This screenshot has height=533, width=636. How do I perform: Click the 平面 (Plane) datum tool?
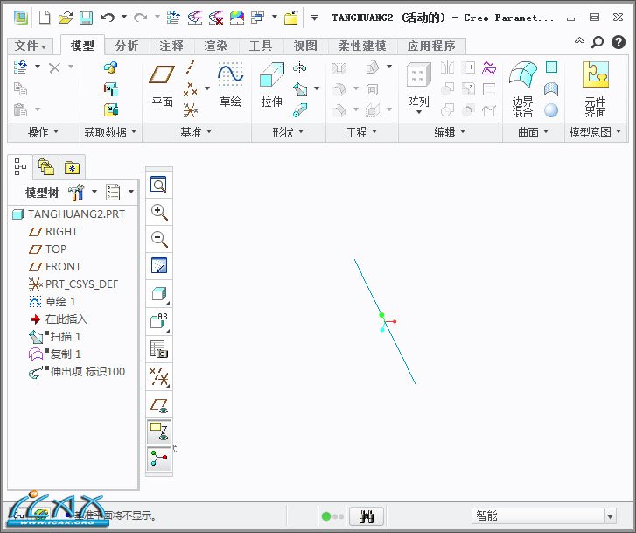coord(163,85)
